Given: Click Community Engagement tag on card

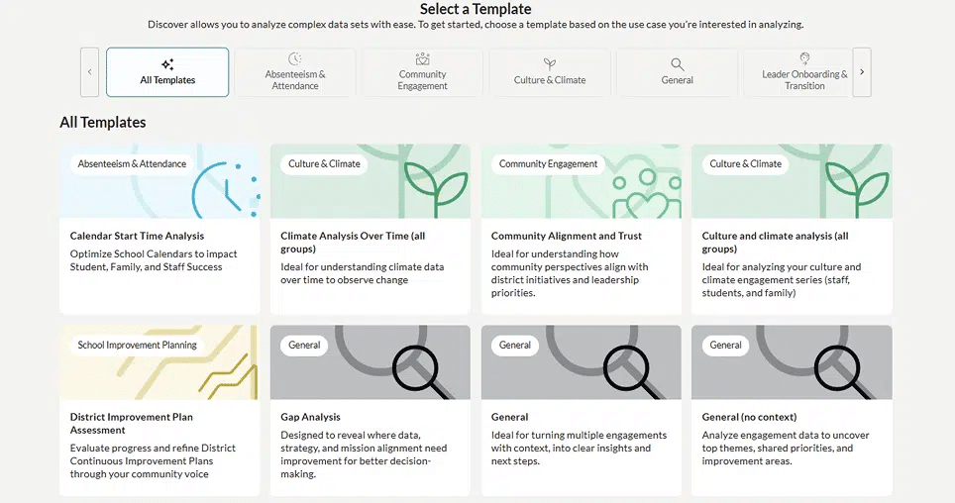Looking at the screenshot, I should pos(549,163).
